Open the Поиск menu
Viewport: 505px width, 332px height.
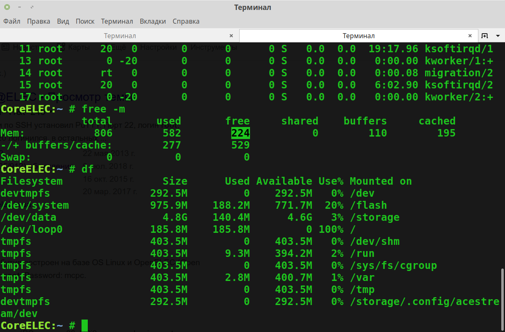[x=85, y=21]
